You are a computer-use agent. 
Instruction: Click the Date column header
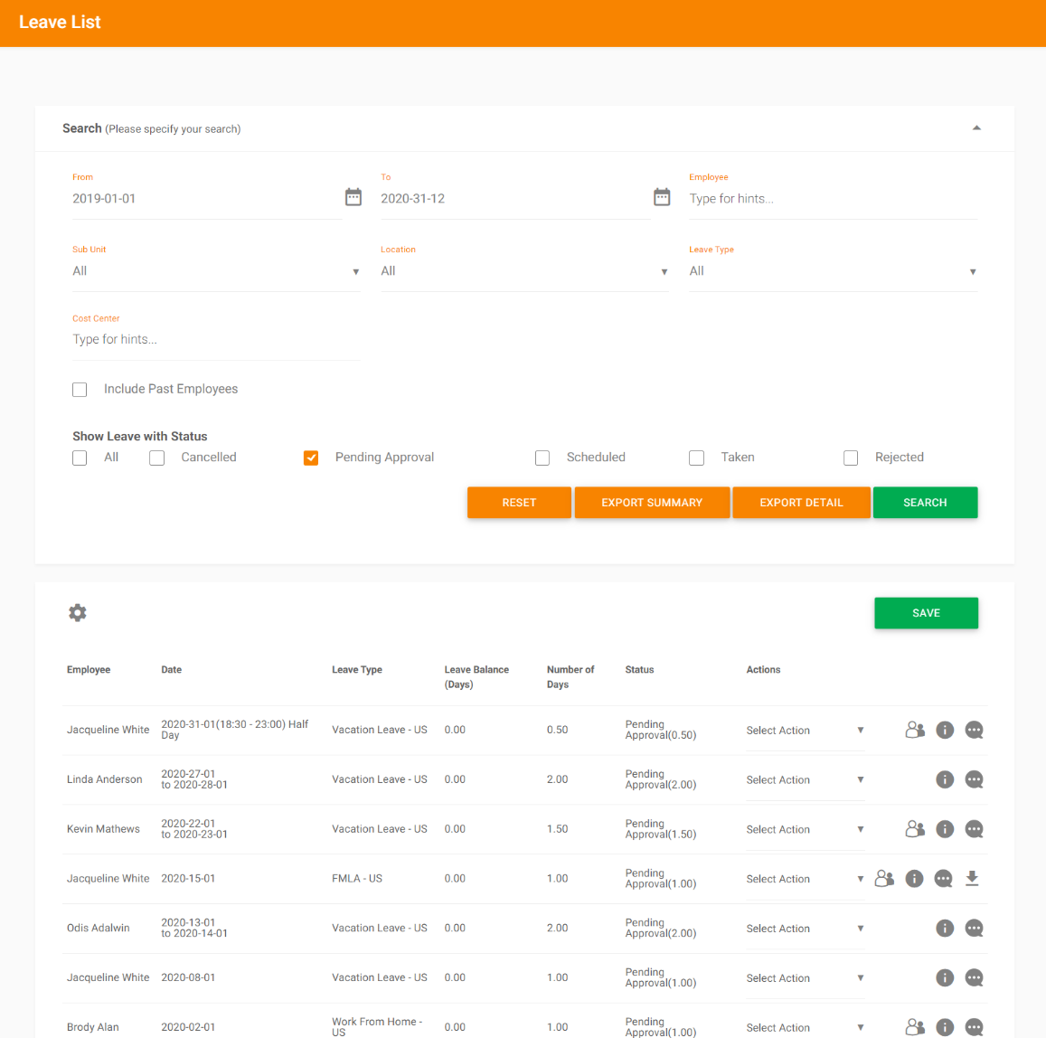click(x=172, y=670)
